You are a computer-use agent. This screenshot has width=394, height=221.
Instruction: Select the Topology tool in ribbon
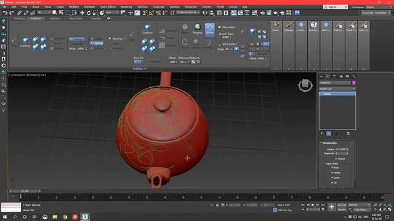click(198, 29)
